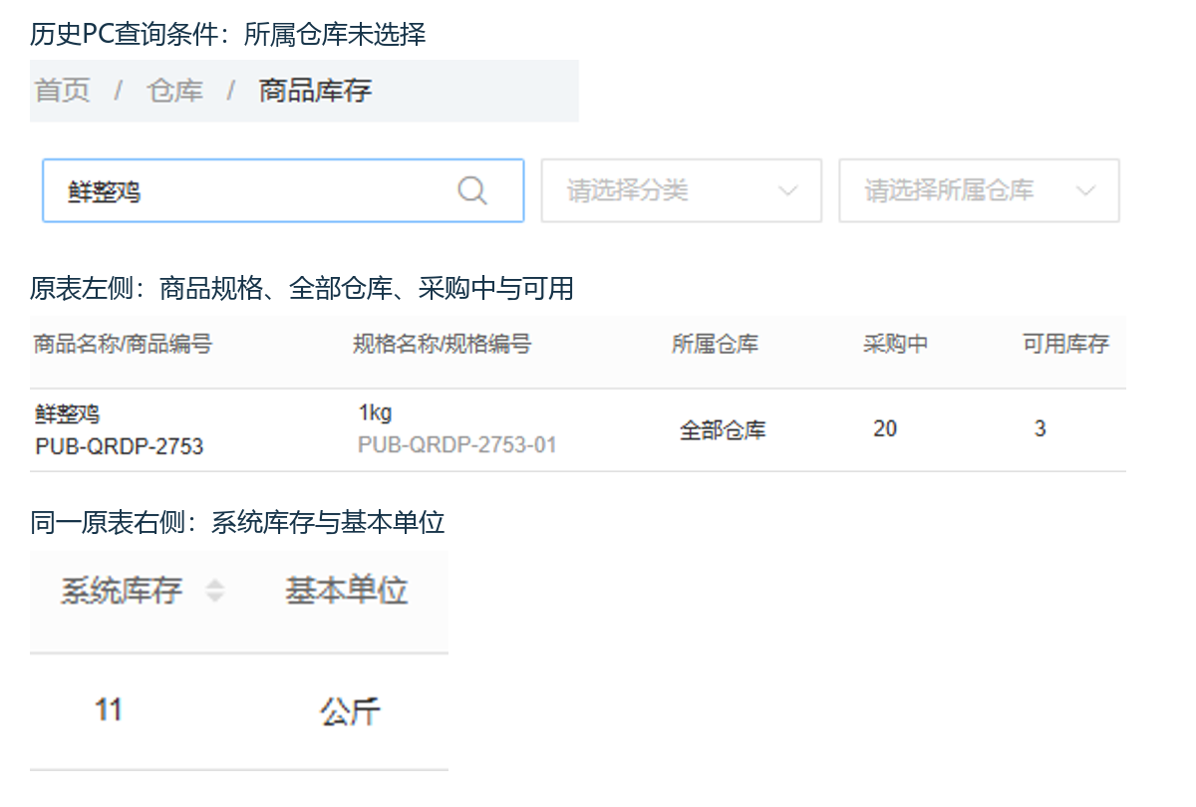Open the 请选择所属仓库 dropdown

980,190
